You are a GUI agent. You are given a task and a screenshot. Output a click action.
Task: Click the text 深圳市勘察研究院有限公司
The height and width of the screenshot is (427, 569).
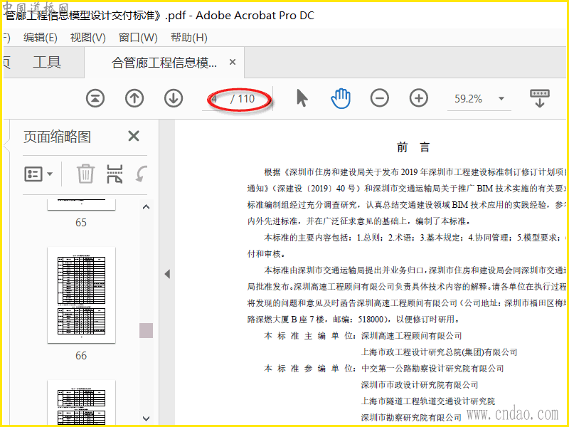click(x=411, y=417)
